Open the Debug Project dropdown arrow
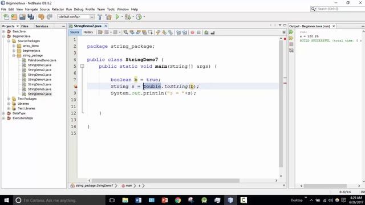This screenshot has height=205, width=365. pyautogui.click(x=133, y=17)
